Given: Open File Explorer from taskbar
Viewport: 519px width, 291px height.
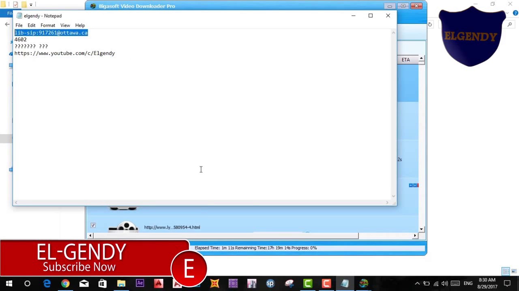Looking at the screenshot, I should point(121,283).
